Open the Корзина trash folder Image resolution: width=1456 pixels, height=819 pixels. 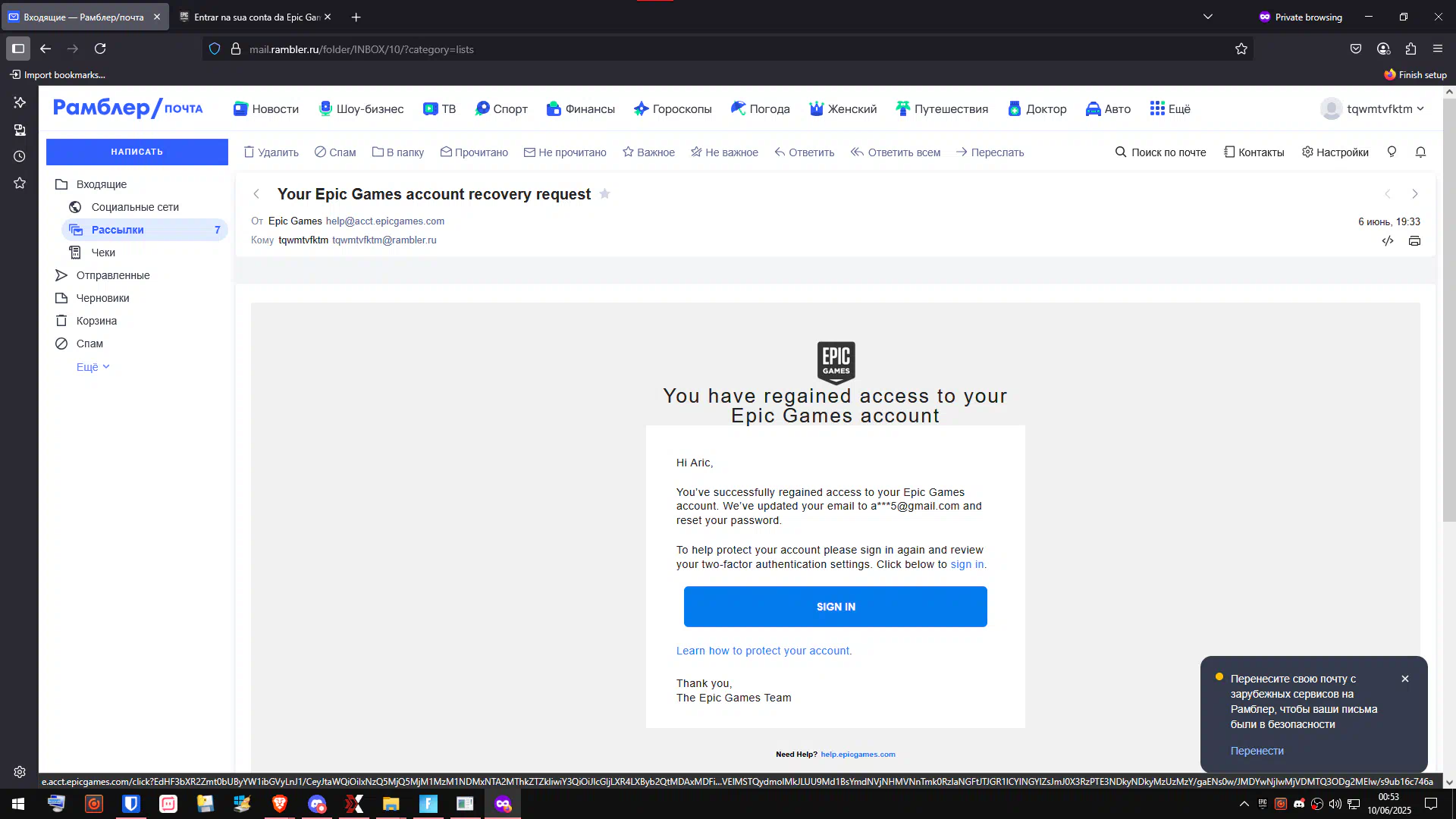(96, 321)
